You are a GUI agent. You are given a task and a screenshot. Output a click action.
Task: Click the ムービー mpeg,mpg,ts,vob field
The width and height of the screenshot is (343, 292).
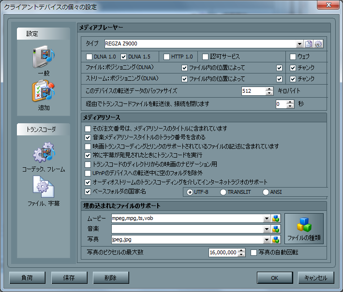click(x=188, y=219)
